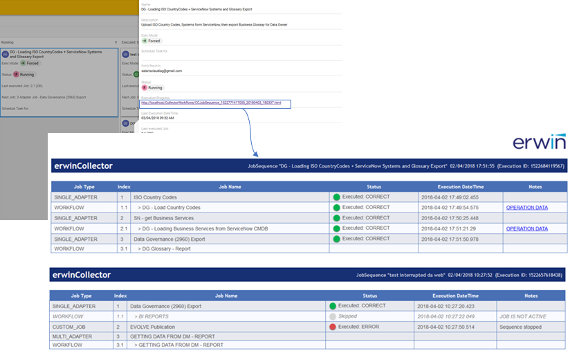
Task: Click the 'Schedule Task for' field in details panel
Action: tap(241, 55)
